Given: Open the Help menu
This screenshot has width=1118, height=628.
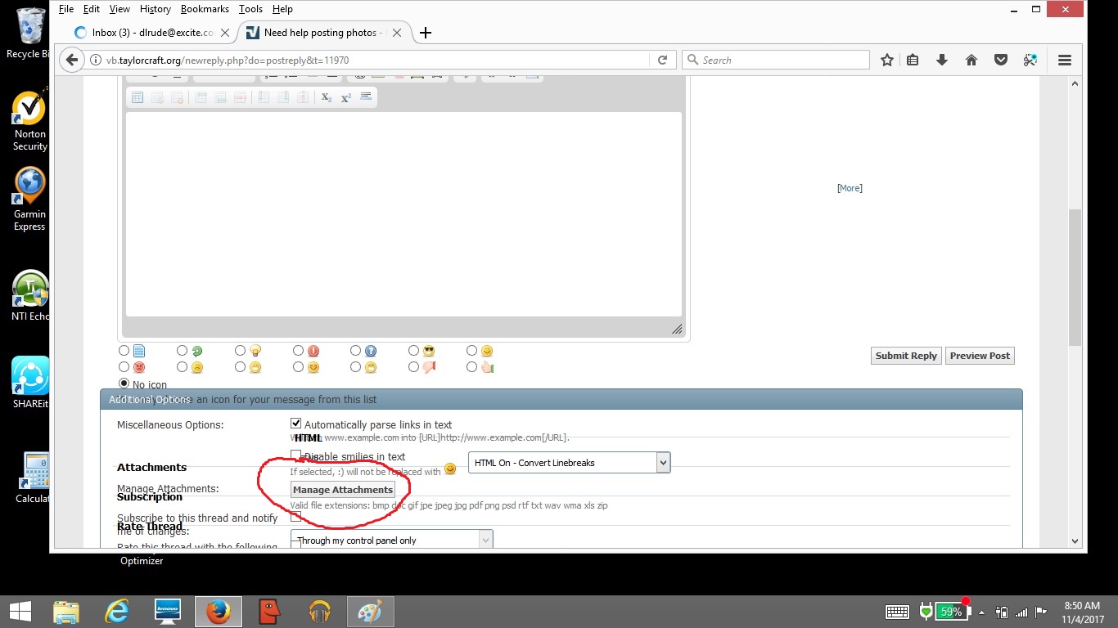Looking at the screenshot, I should [282, 9].
